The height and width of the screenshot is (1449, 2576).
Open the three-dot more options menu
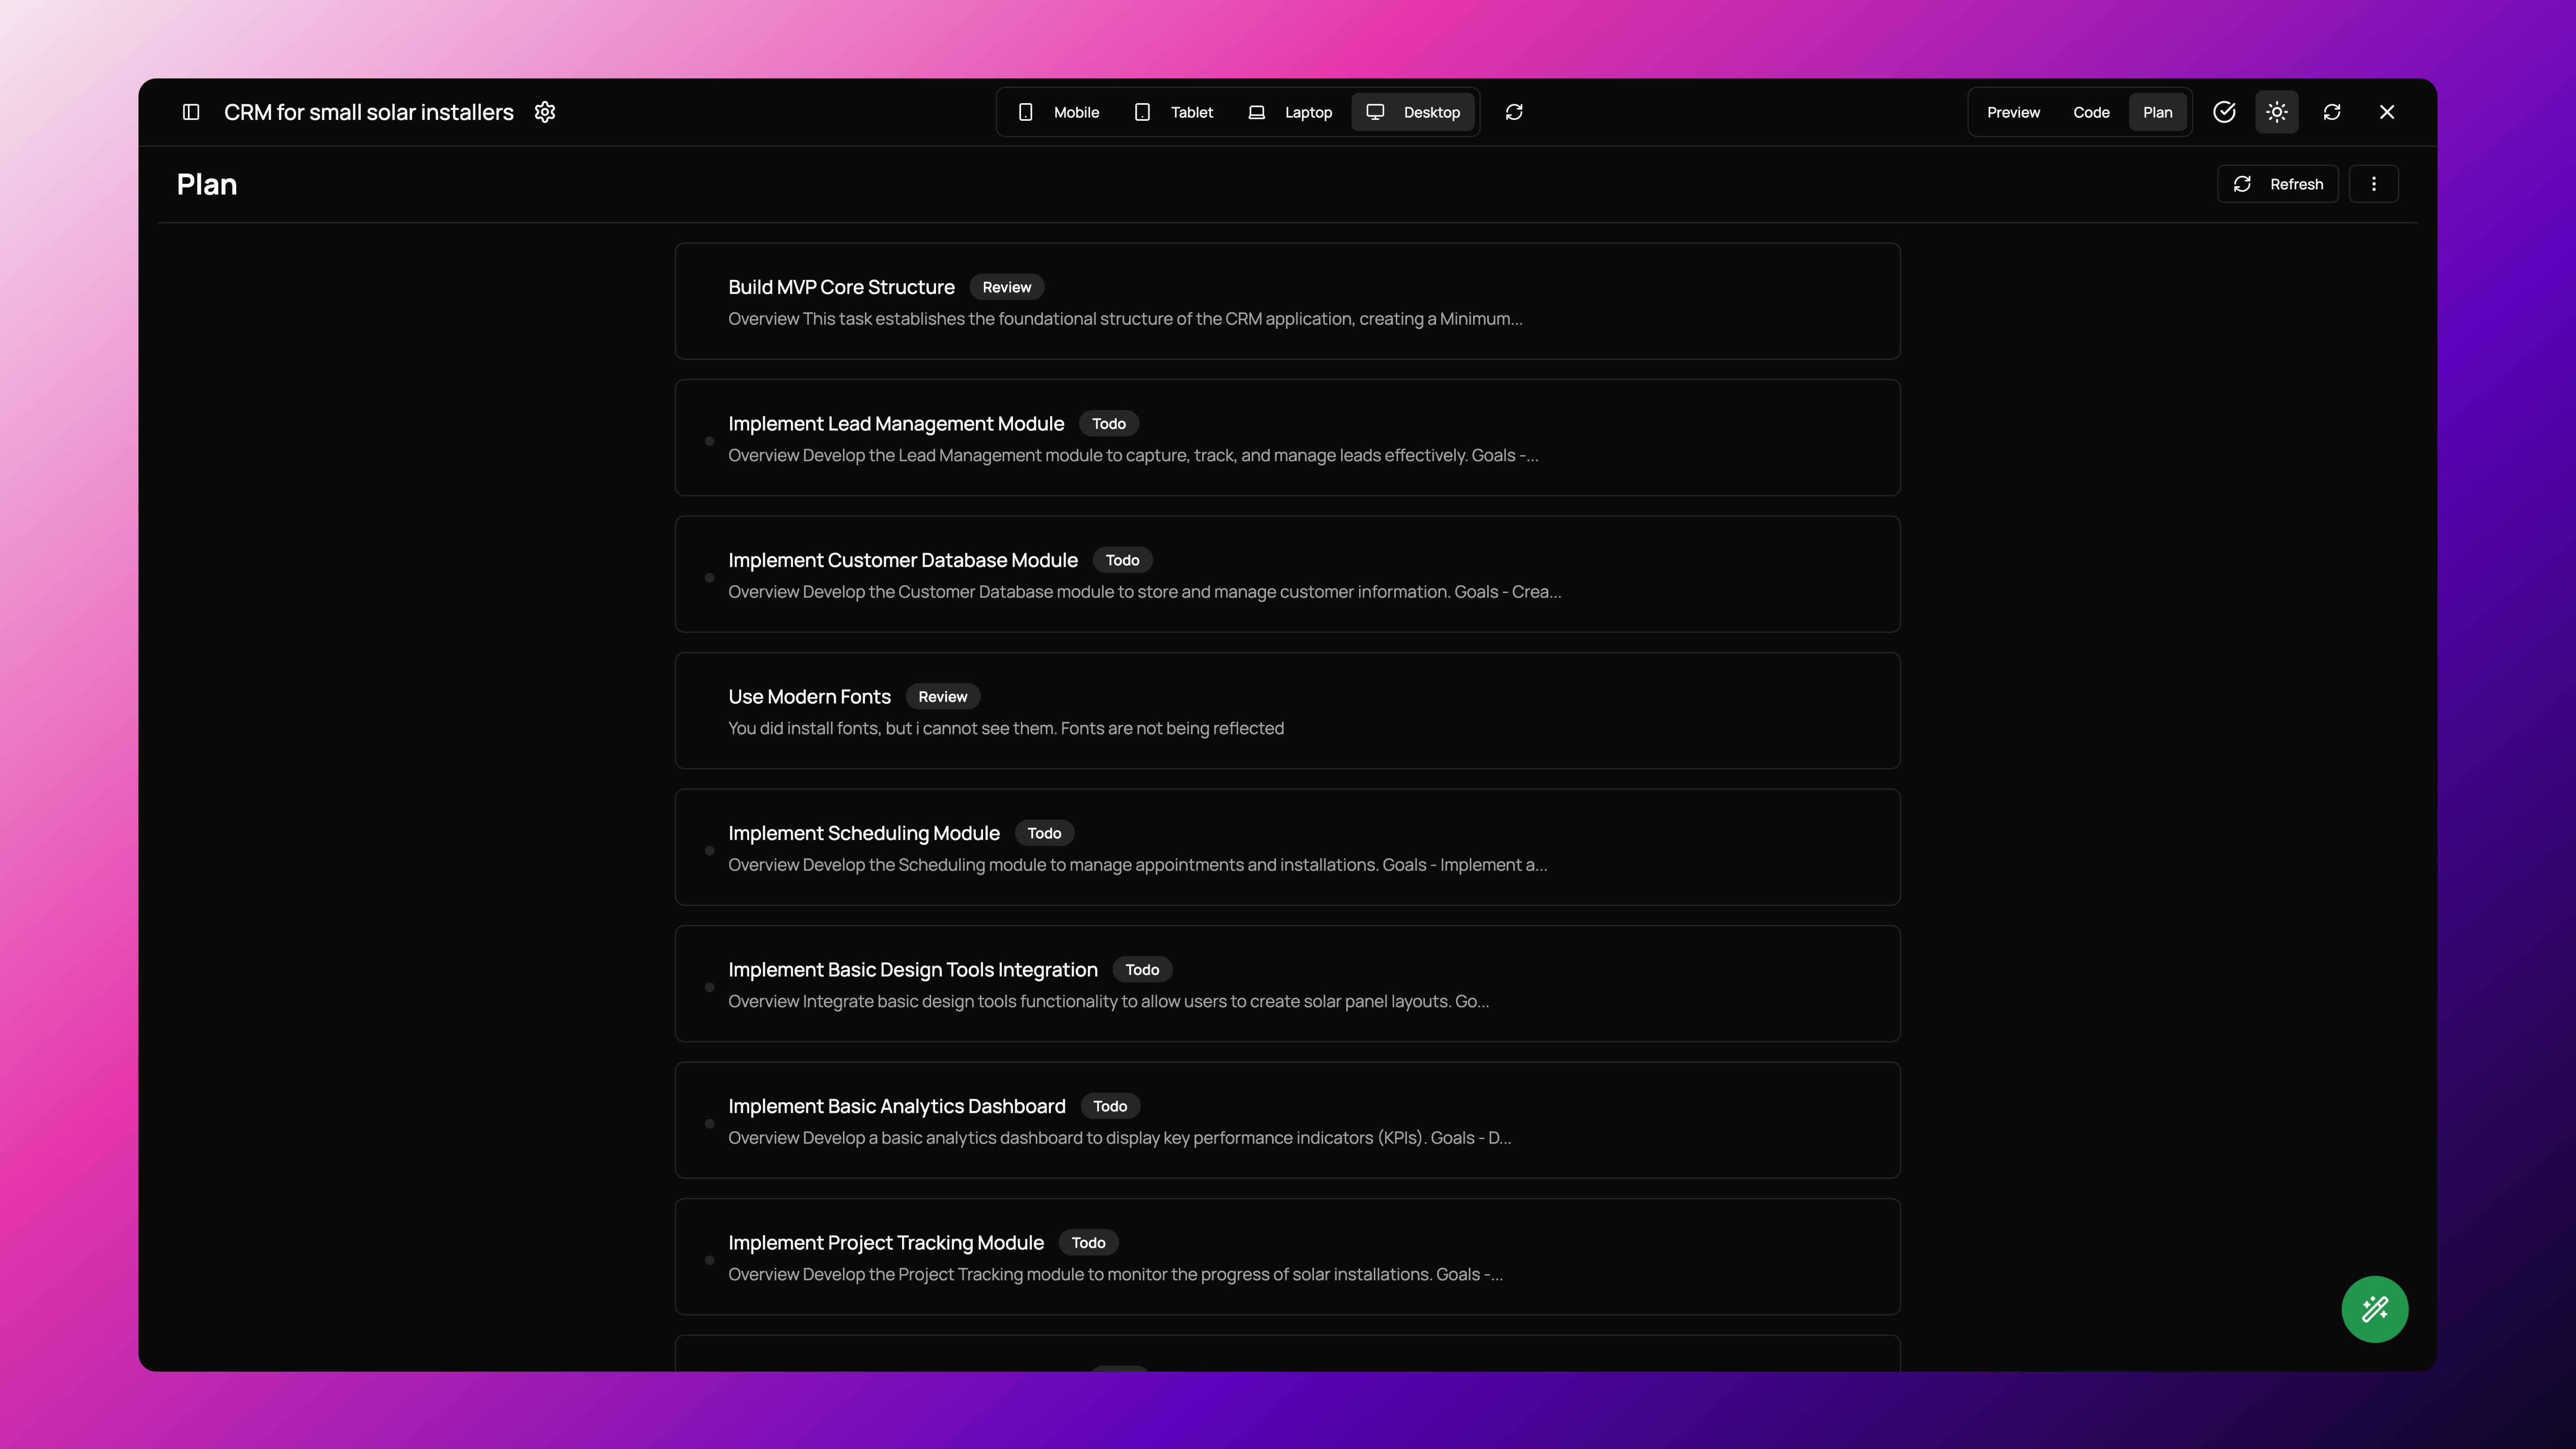point(2374,184)
